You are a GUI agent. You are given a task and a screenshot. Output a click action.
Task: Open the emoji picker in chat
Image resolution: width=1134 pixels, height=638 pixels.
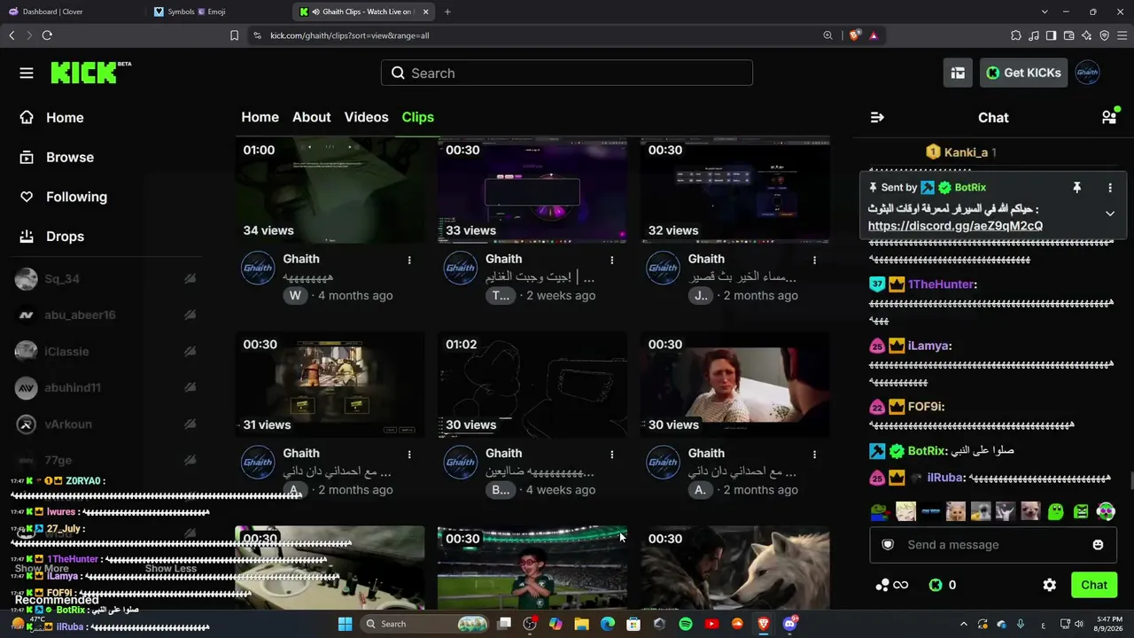[1098, 545]
